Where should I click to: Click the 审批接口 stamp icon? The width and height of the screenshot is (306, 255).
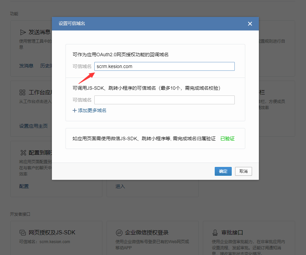[215, 233]
